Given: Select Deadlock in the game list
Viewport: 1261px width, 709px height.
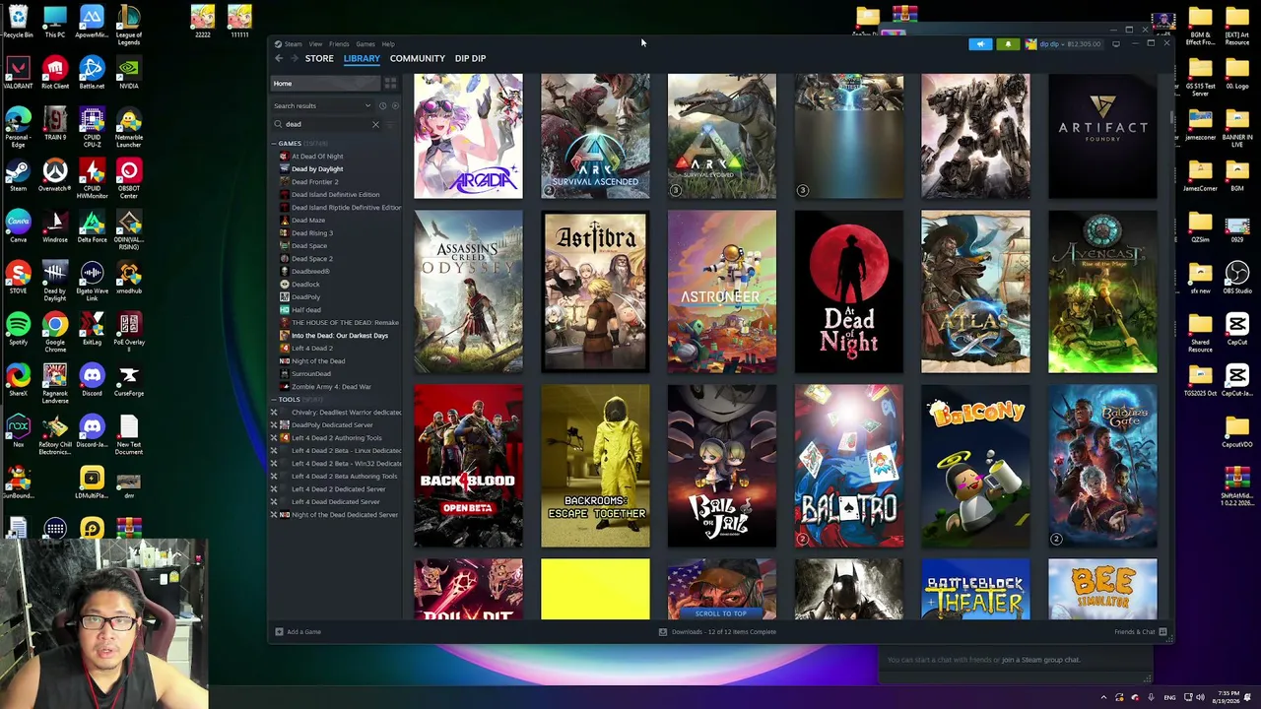Looking at the screenshot, I should point(305,285).
